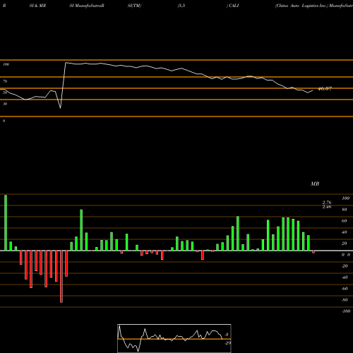The image size is (353, 353).
Task: Click the 'SI & MR' header label
Action: 37,6
